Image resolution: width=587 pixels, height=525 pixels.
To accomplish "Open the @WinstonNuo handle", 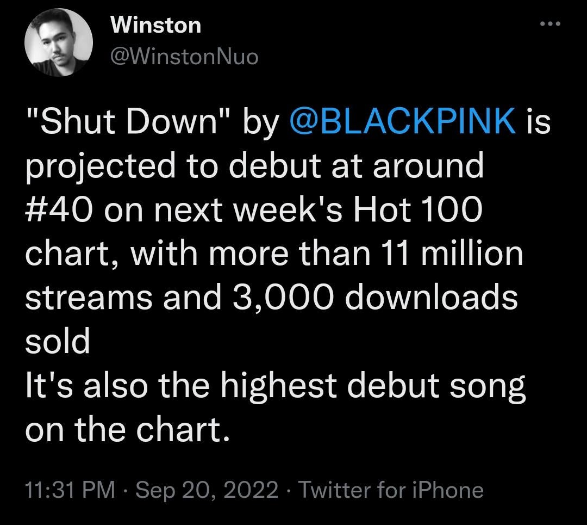I will [184, 56].
